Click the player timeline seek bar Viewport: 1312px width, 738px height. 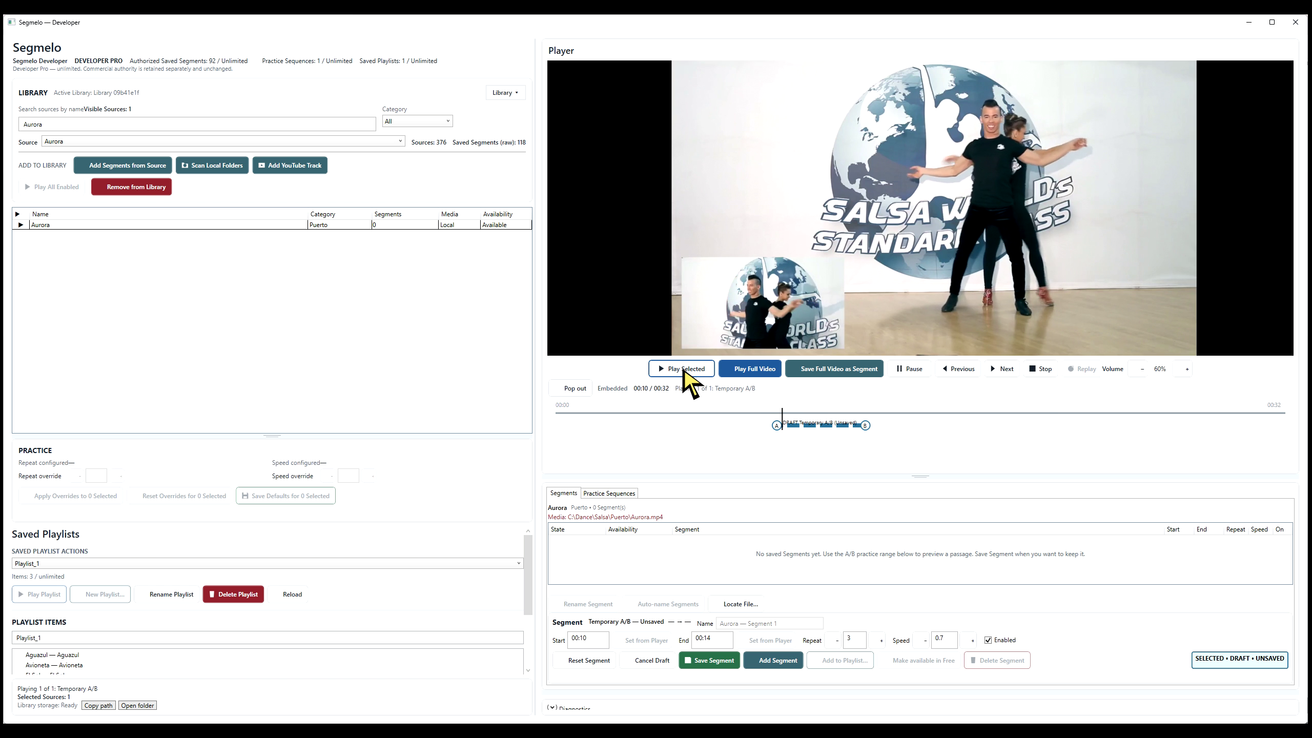click(920, 413)
